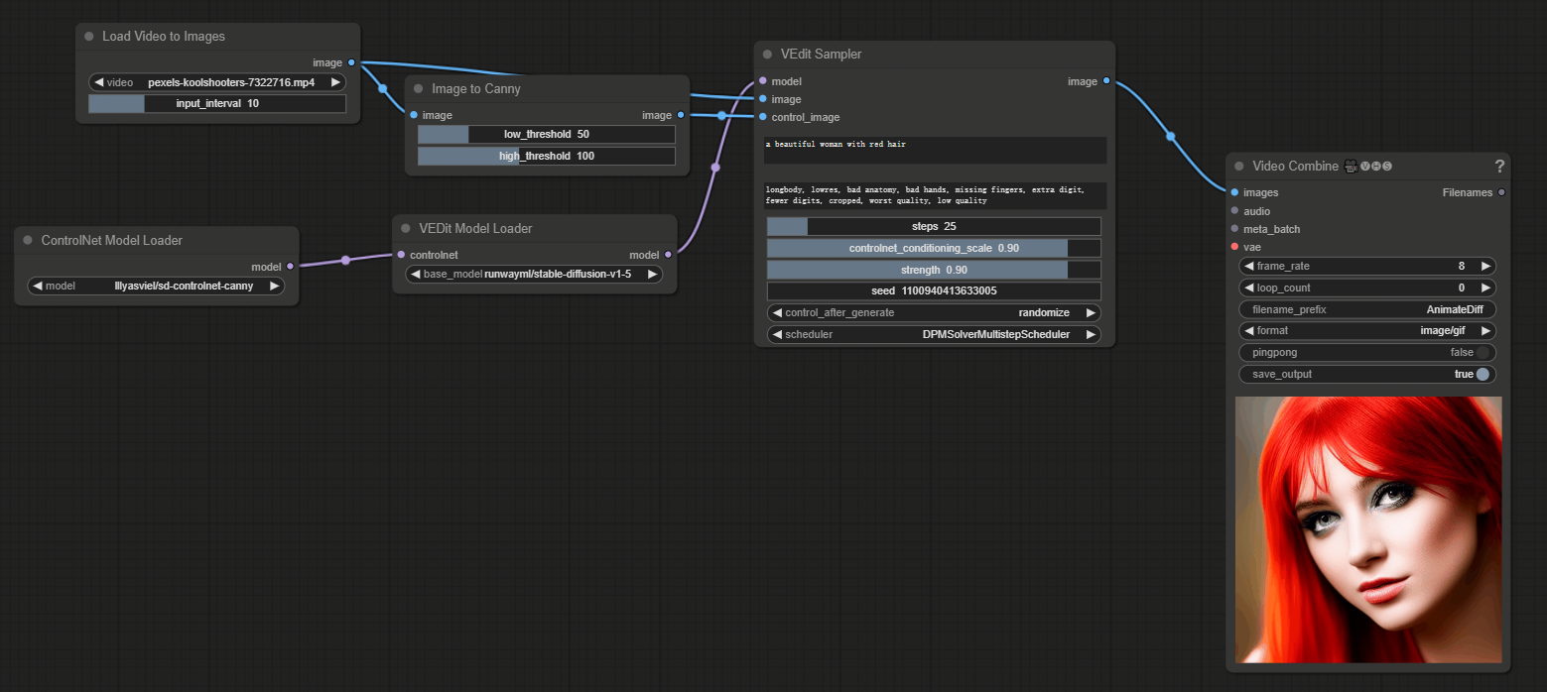Toggle the pingpong switch
This screenshot has height=692, width=1547.
1483,353
